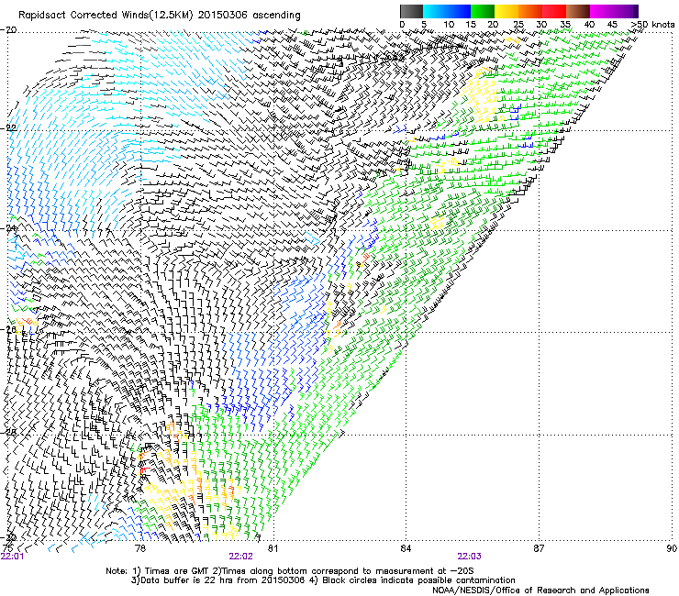The width and height of the screenshot is (679, 596).
Task: Click the '87' longitude axis label
Action: click(x=539, y=548)
